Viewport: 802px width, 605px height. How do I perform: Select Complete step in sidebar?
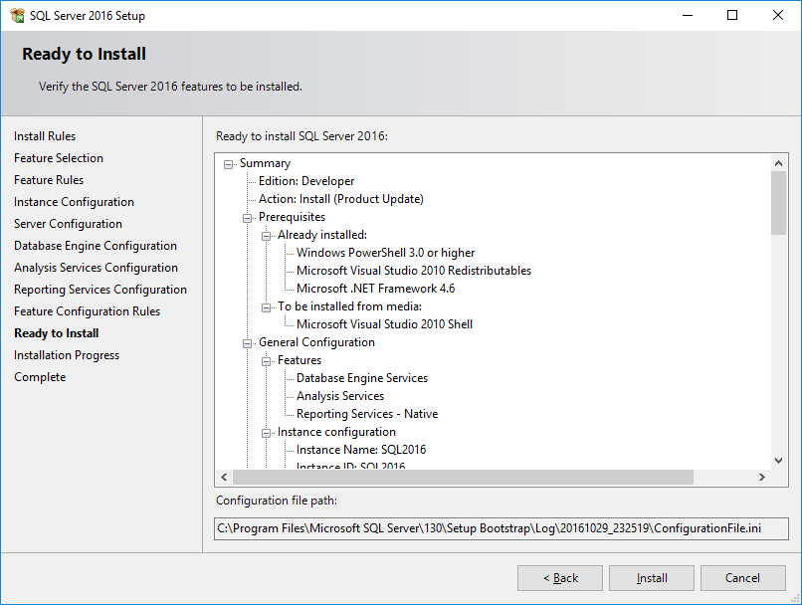[x=41, y=377]
